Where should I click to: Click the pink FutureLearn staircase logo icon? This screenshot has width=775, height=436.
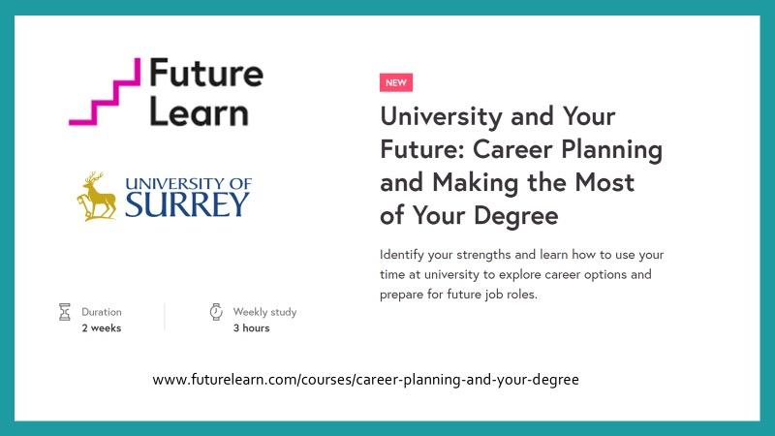click(x=105, y=91)
